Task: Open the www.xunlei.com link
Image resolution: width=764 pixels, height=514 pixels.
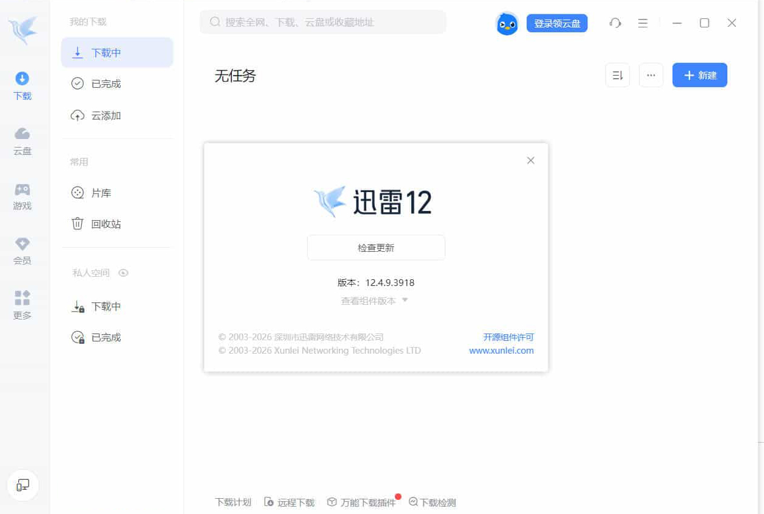Action: (x=501, y=351)
